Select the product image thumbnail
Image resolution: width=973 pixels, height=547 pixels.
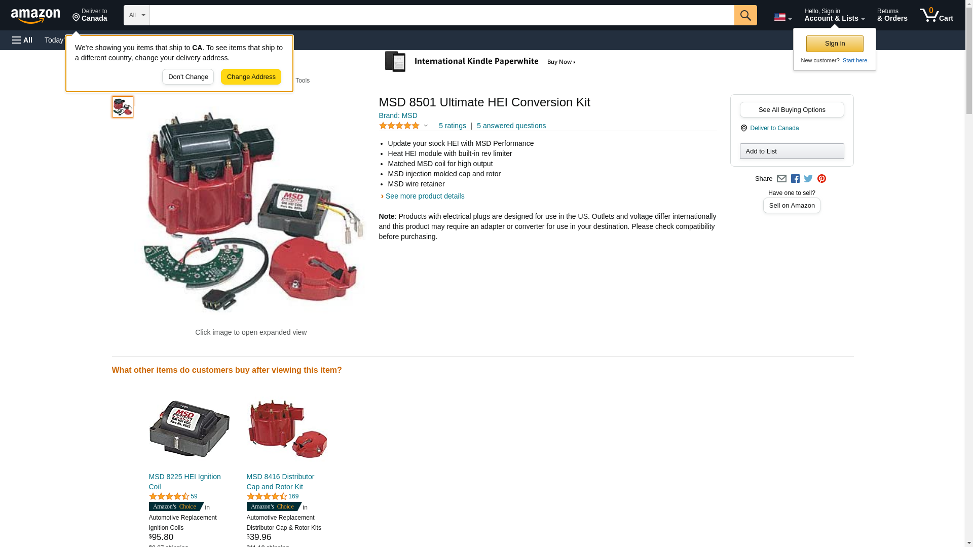pyautogui.click(x=123, y=107)
